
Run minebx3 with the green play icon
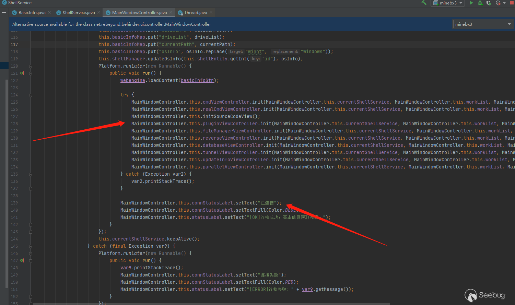471,3
